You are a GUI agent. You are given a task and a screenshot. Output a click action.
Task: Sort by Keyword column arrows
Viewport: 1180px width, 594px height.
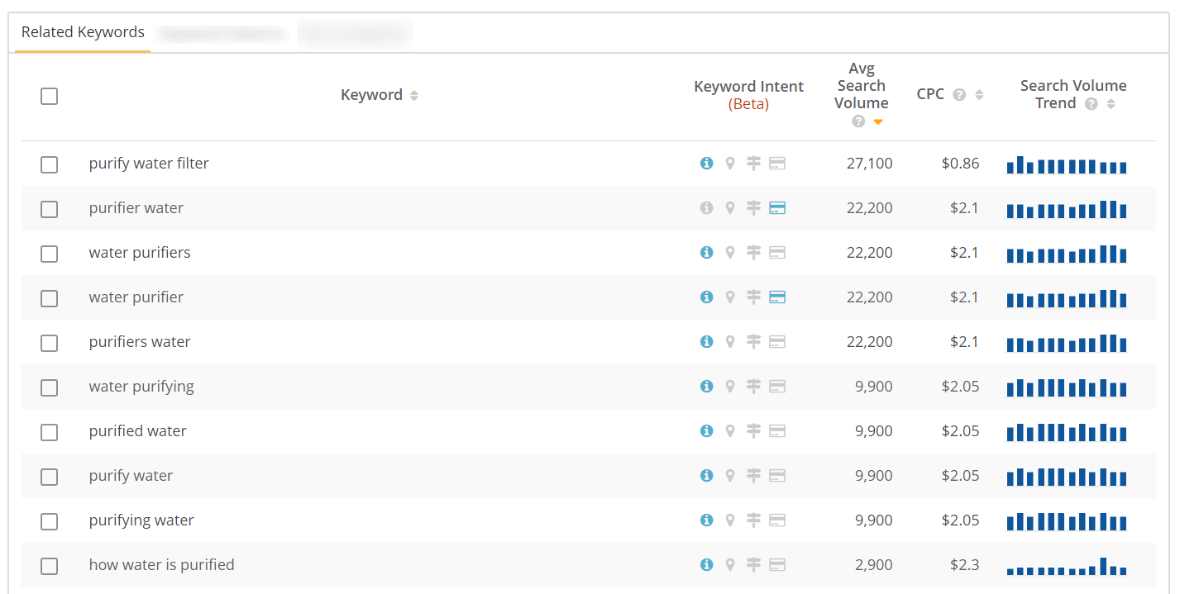[414, 96]
